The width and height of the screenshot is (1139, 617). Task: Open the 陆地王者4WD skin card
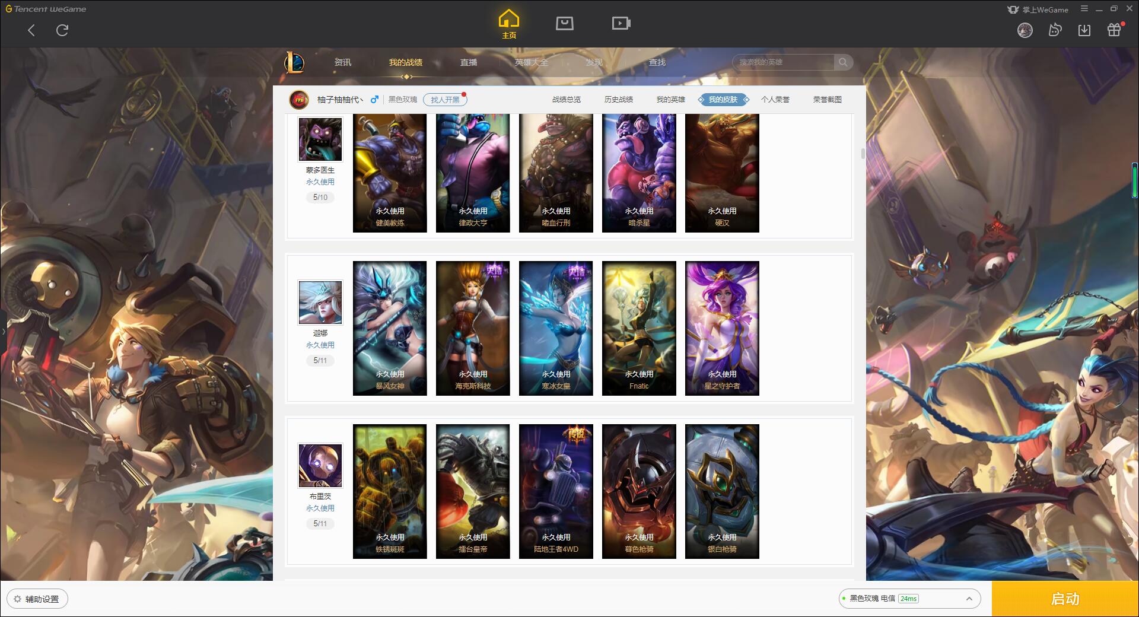(556, 491)
